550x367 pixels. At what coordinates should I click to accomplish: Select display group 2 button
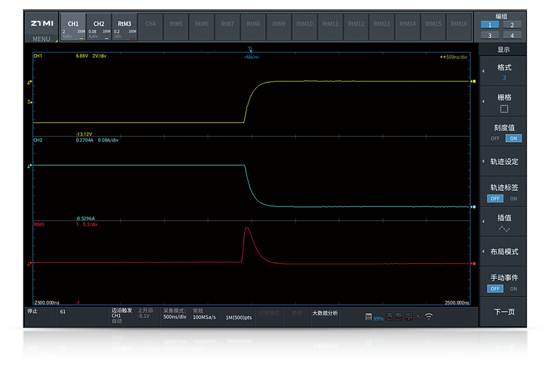512,25
